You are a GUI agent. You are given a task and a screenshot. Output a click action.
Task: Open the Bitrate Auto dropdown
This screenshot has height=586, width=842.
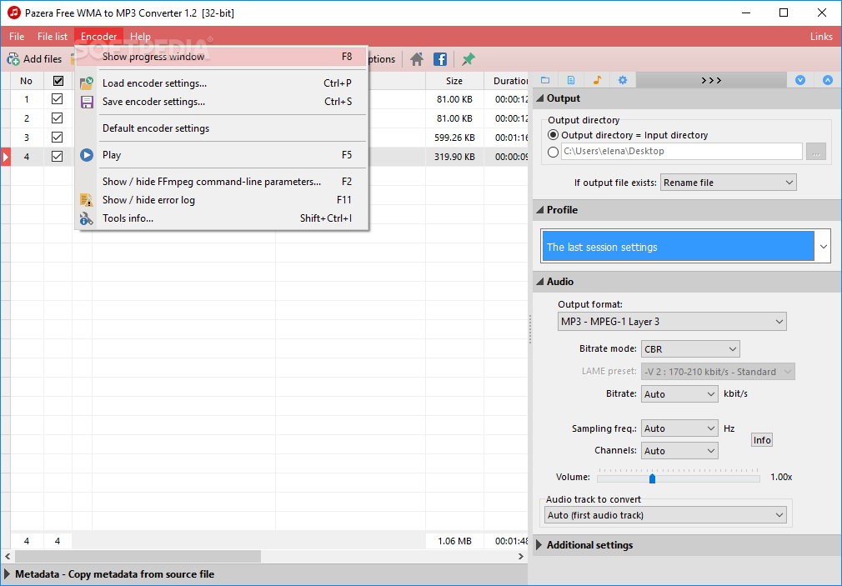coord(679,394)
